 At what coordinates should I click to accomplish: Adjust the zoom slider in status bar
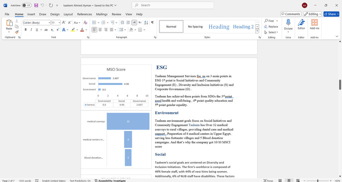(318, 181)
